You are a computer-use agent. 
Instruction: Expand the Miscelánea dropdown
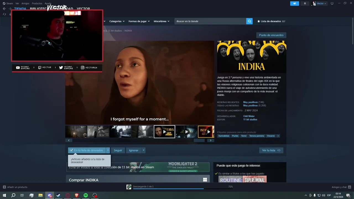coord(162,21)
